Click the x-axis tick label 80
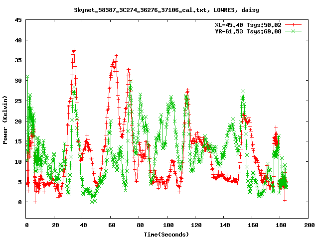 point(140,225)
